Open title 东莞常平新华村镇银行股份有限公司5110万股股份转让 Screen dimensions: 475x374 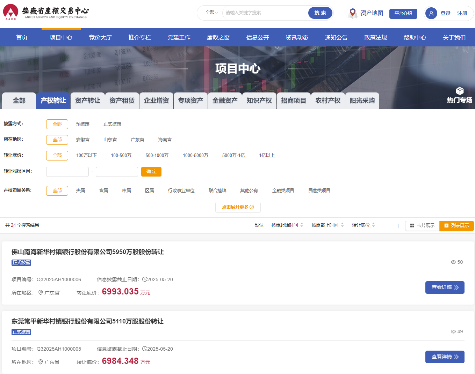pos(88,321)
